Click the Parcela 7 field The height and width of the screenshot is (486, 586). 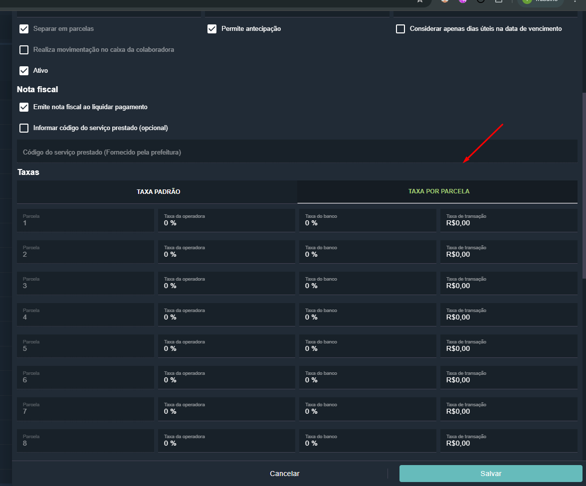coord(85,409)
